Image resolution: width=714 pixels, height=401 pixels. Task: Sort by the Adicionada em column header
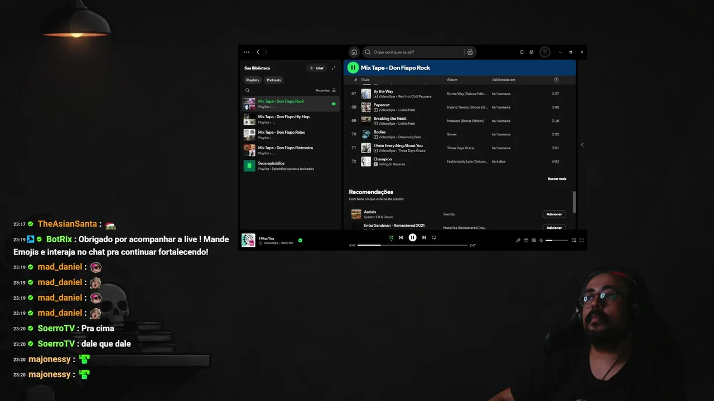(503, 80)
